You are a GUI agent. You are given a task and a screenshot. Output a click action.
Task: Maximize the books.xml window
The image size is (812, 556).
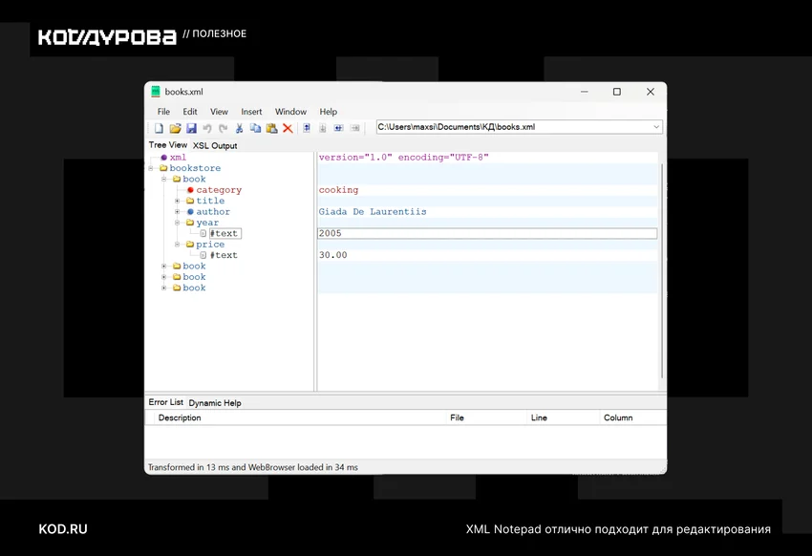[x=617, y=92]
